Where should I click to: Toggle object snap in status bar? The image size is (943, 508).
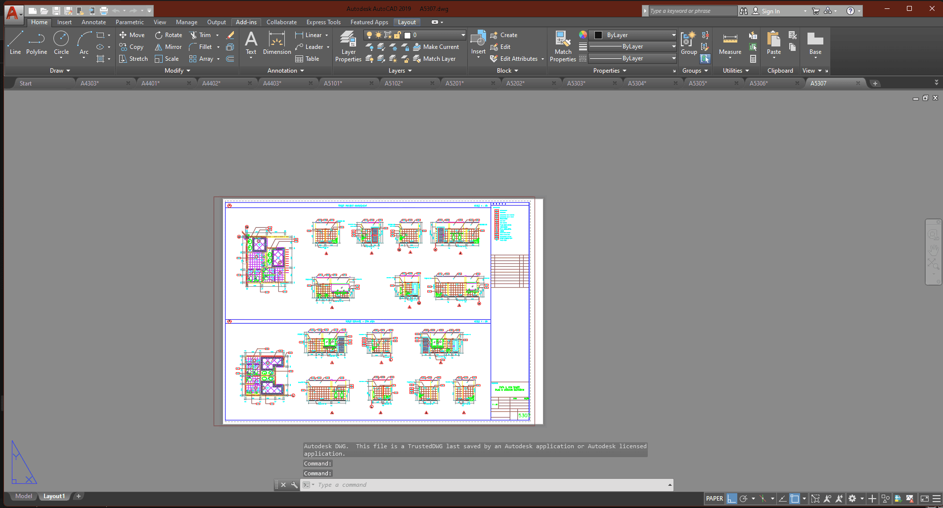(795, 499)
